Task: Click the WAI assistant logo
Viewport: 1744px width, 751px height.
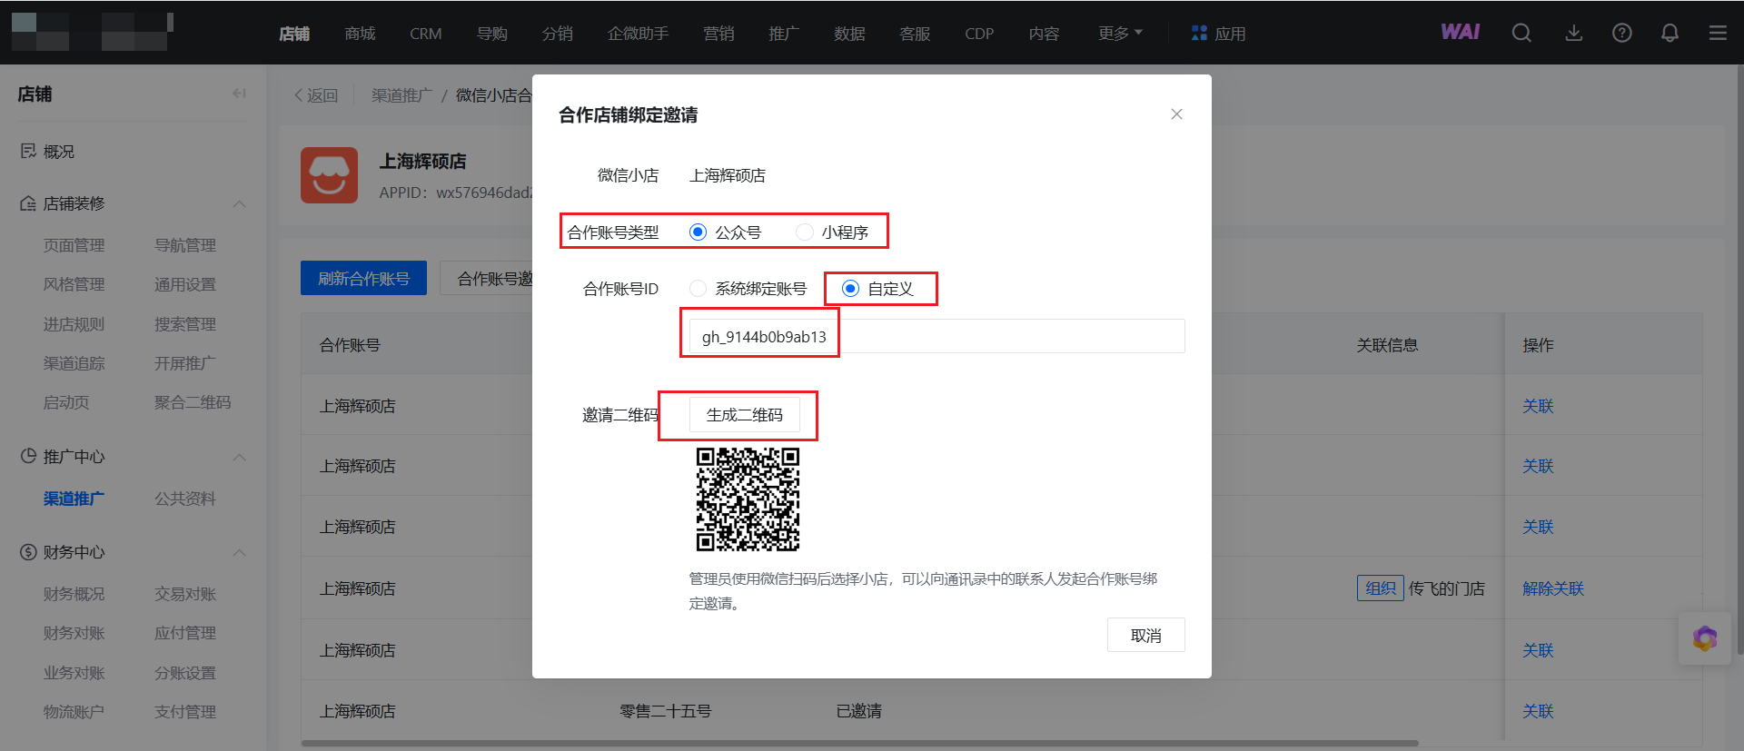Action: tap(1460, 33)
